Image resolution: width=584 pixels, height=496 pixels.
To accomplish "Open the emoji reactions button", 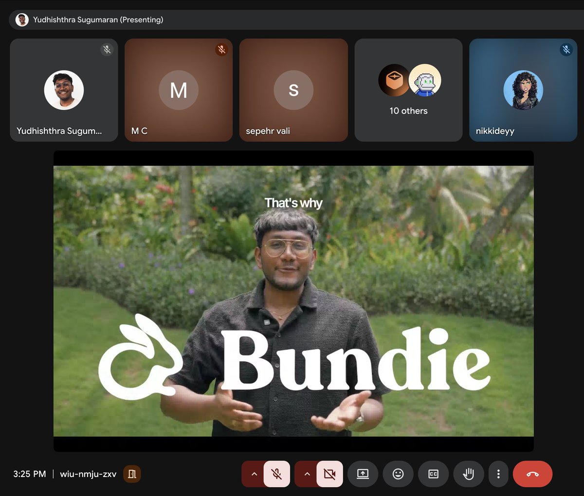I will (398, 474).
